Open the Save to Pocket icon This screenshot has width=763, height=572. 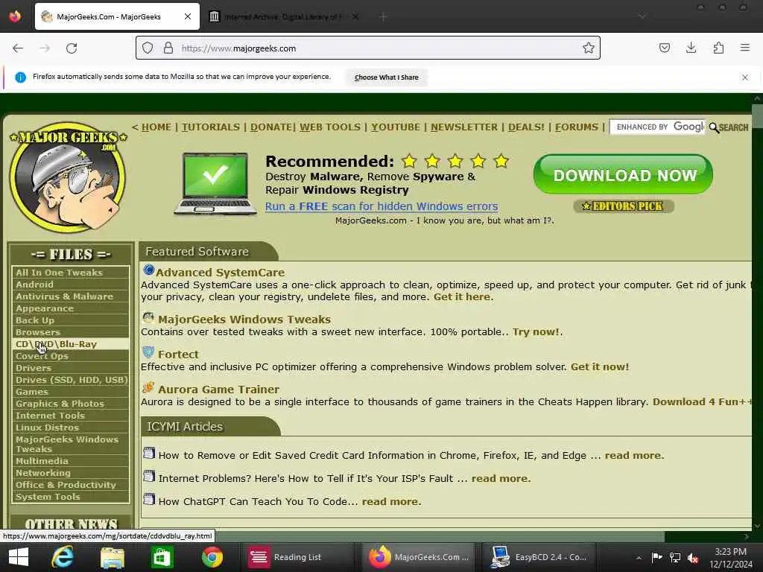[x=664, y=48]
